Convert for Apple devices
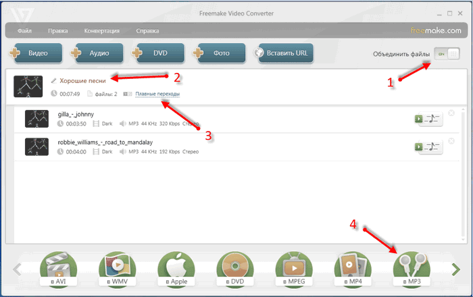Screen dimensions: 473x297 click(x=176, y=269)
